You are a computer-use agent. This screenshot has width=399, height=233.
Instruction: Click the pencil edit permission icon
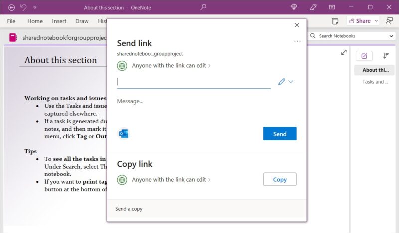(281, 82)
